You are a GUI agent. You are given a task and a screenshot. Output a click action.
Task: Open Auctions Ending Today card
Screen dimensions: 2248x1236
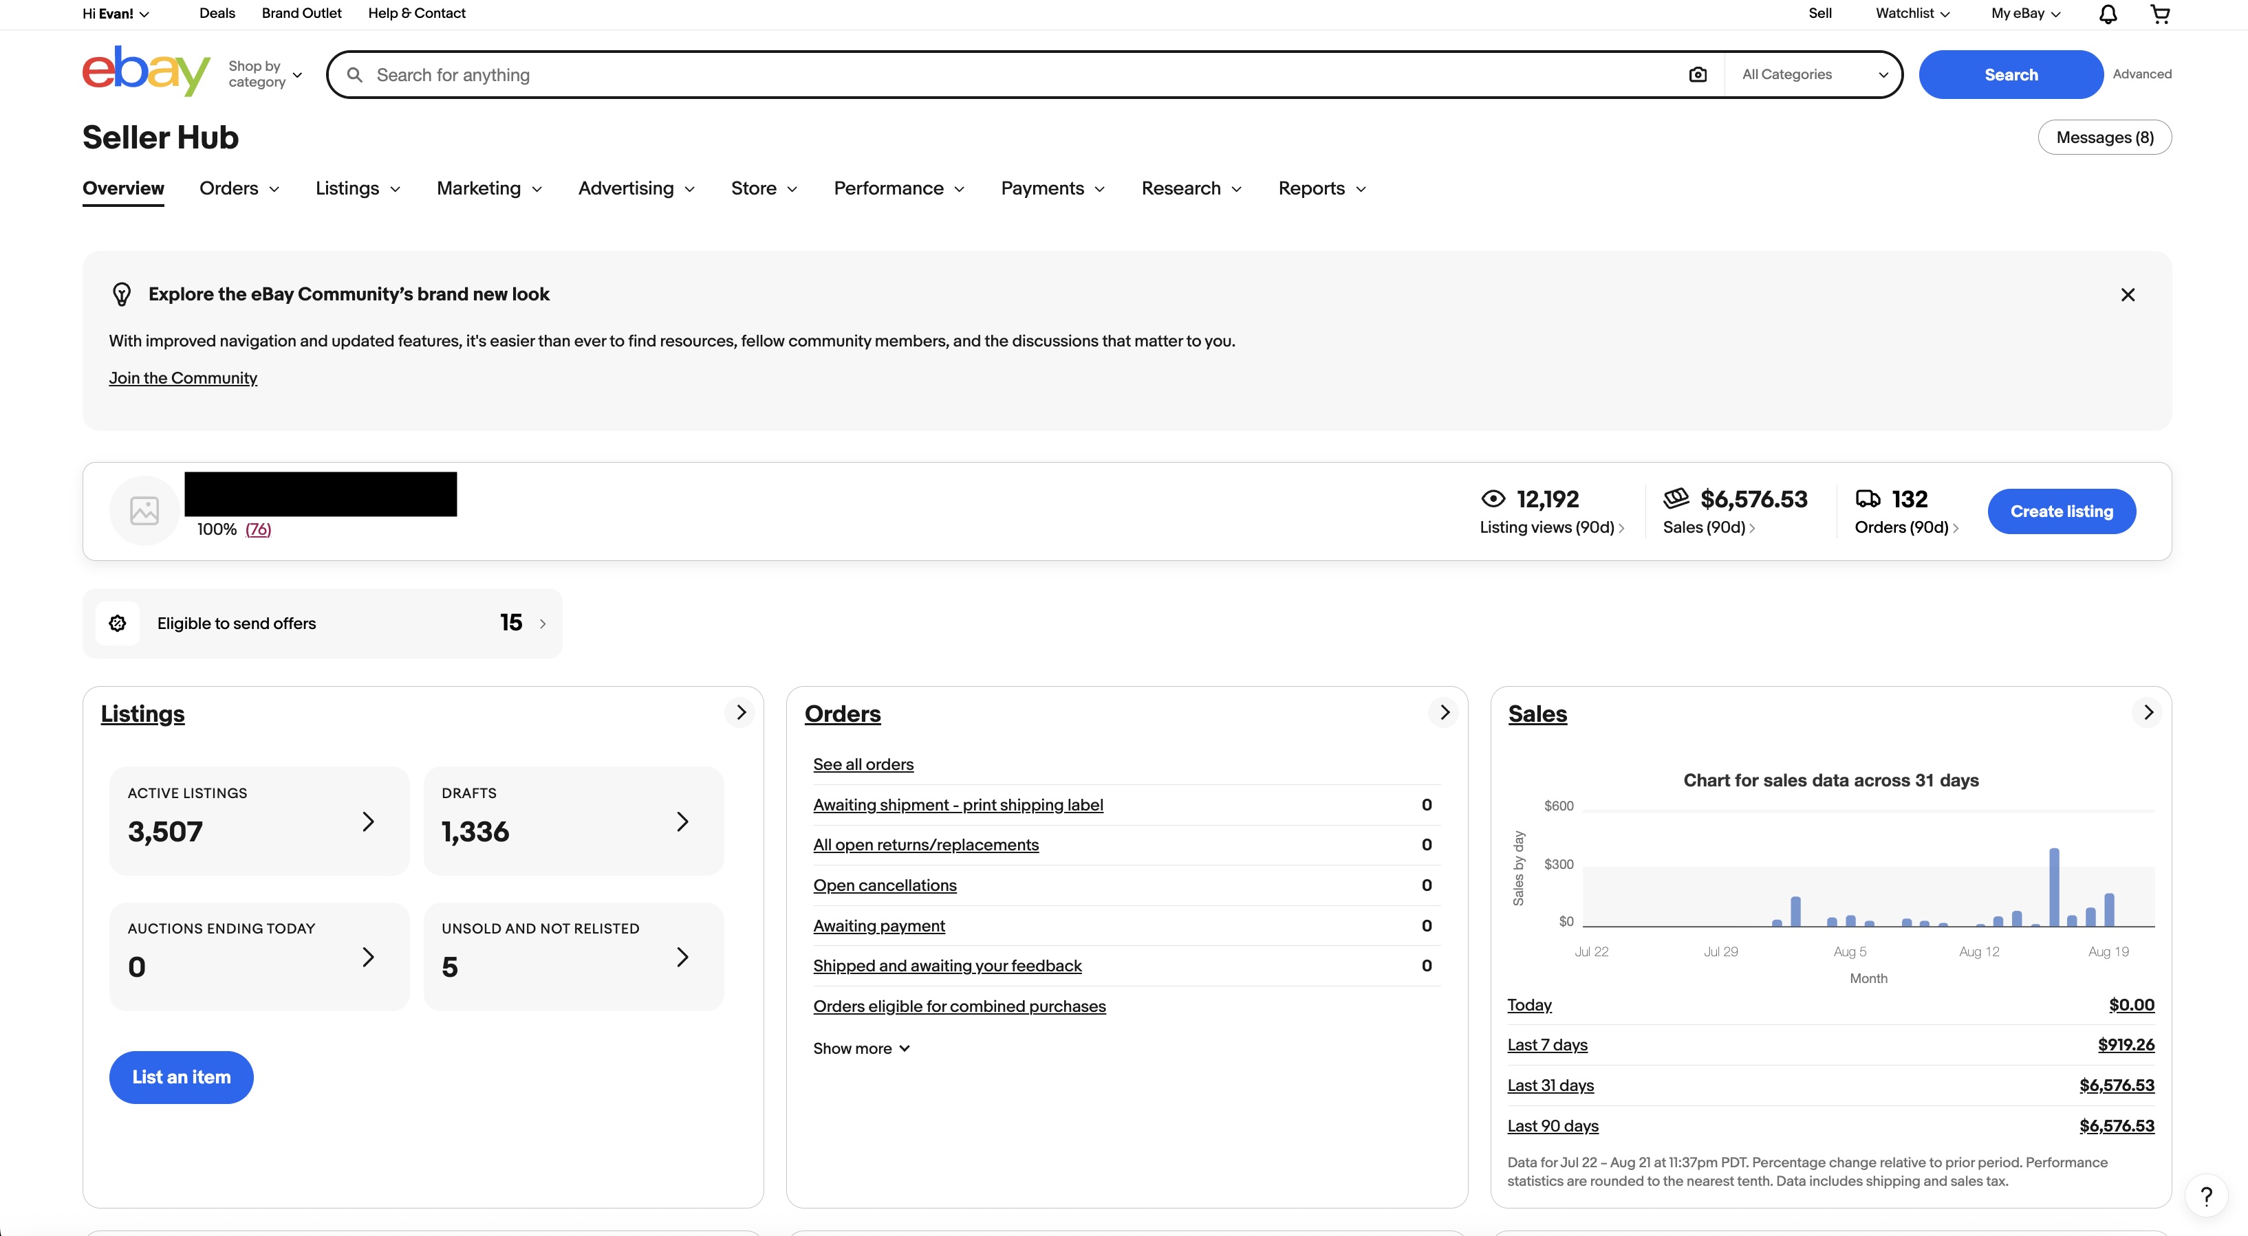pos(259,957)
